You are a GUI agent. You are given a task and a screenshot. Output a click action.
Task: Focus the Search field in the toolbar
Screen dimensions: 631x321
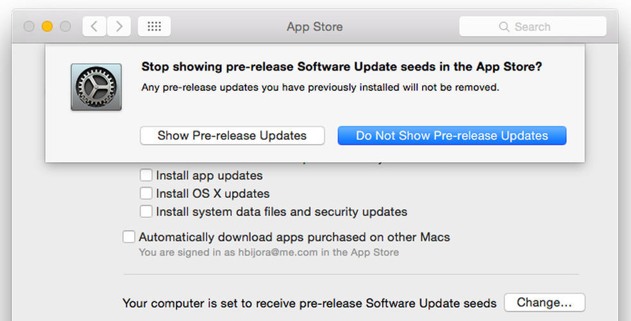532,26
